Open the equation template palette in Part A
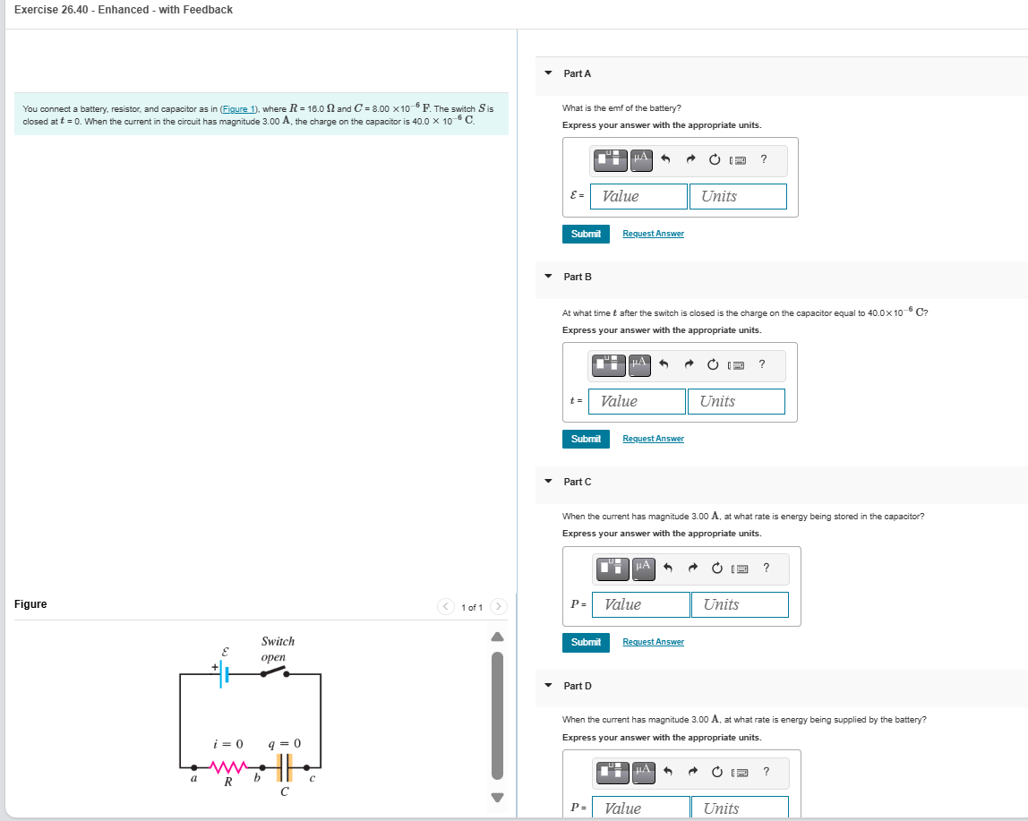The image size is (1028, 821). 610,159
